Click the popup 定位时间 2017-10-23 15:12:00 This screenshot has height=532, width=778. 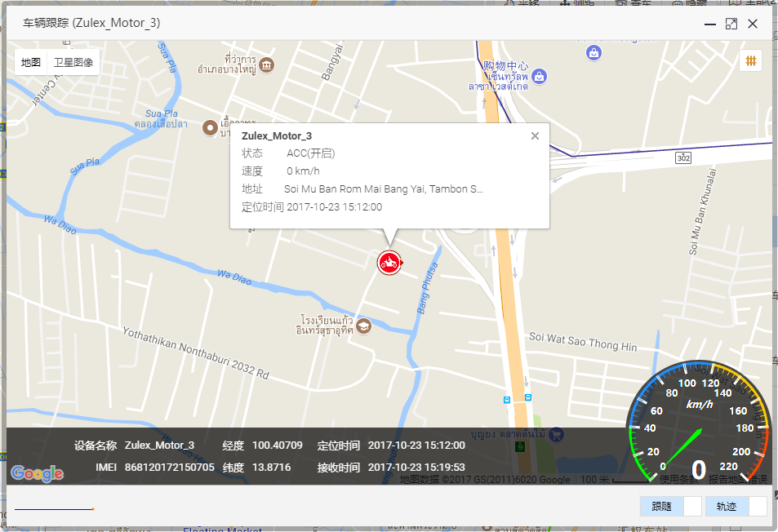pos(312,206)
